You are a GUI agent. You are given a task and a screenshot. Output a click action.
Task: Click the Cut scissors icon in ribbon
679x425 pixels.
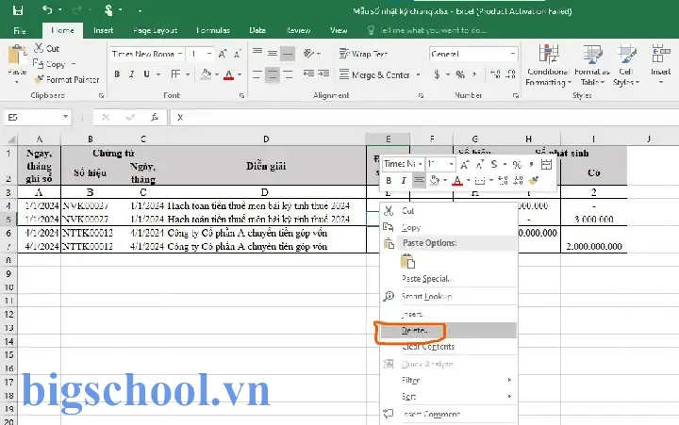(x=39, y=48)
